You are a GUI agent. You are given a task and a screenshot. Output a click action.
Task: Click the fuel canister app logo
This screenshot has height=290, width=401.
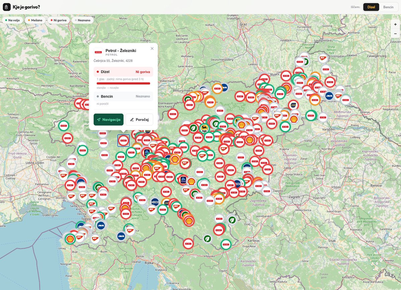click(x=7, y=7)
